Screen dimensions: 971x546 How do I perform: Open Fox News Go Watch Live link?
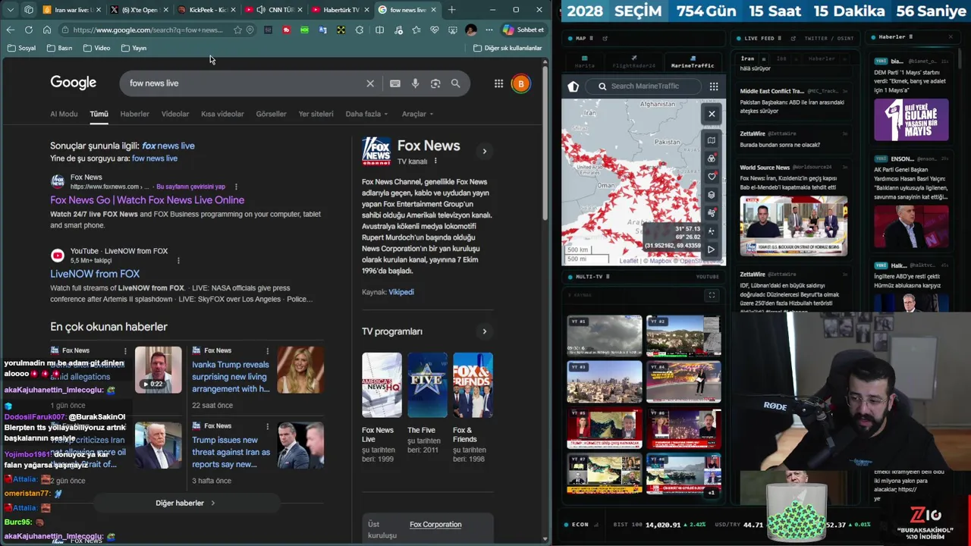point(147,200)
